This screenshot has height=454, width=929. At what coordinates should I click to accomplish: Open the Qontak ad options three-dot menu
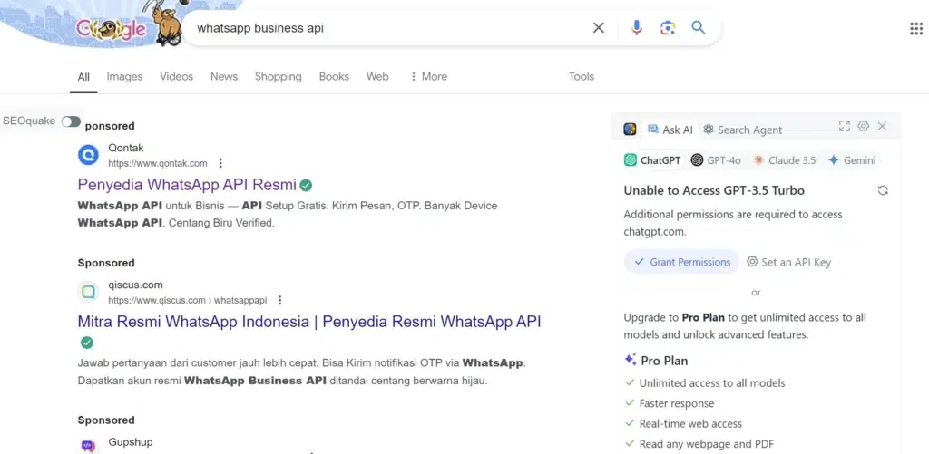[x=220, y=163]
